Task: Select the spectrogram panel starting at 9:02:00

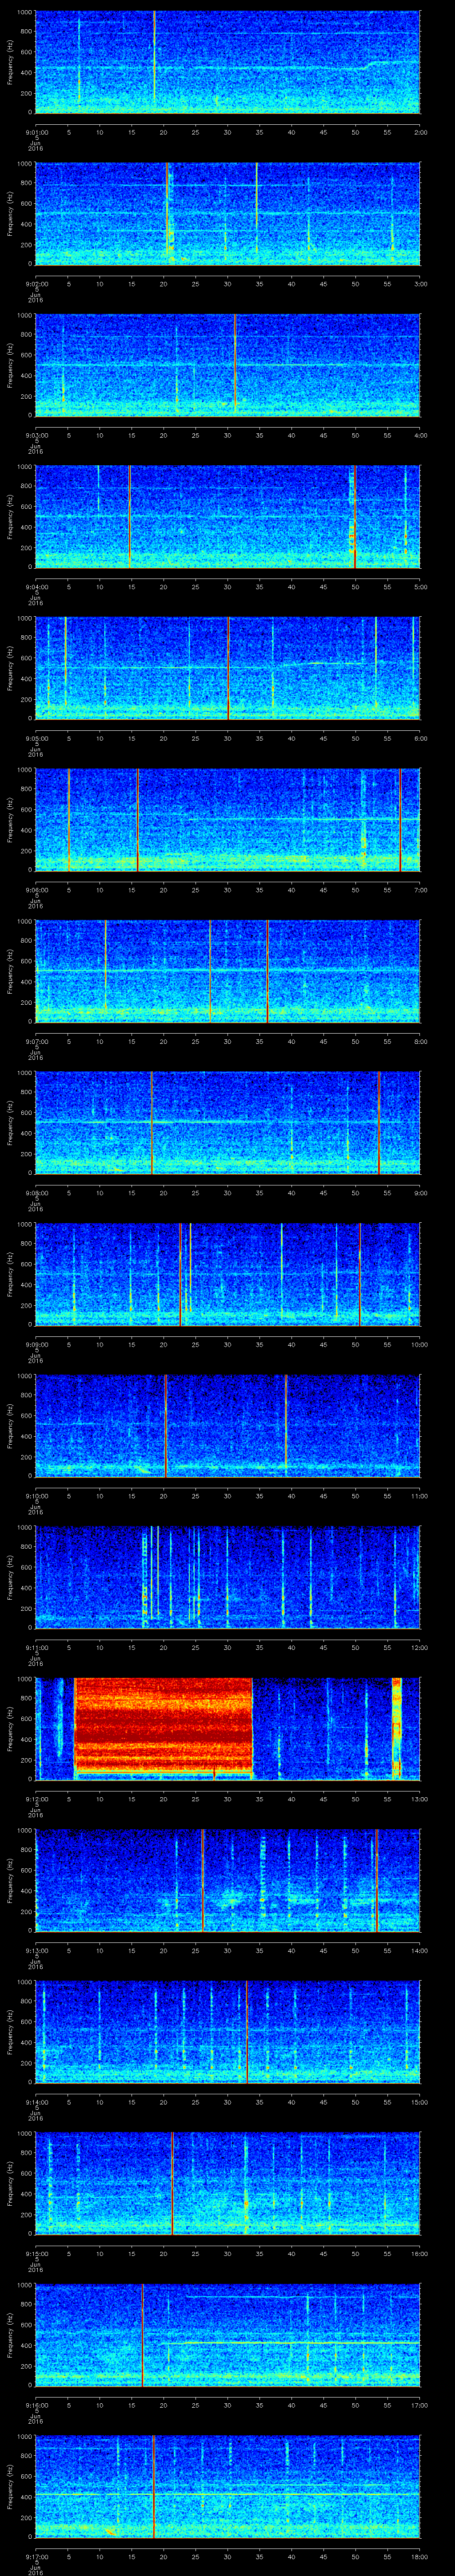Action: coord(227,213)
